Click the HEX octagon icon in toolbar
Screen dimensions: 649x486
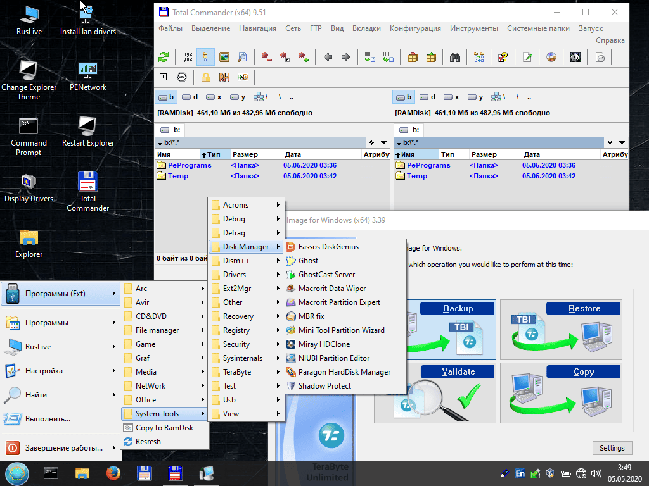tap(182, 77)
